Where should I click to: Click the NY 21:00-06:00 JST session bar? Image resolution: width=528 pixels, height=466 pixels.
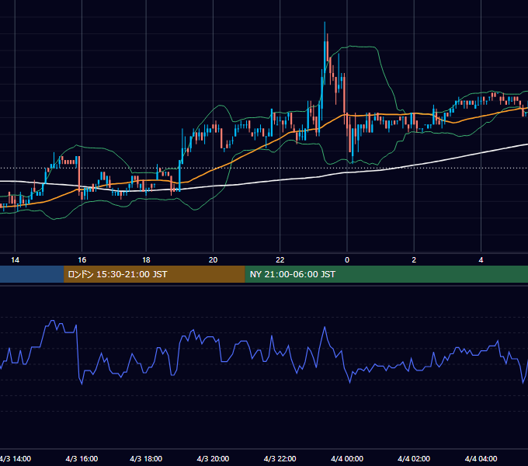tap(386, 274)
